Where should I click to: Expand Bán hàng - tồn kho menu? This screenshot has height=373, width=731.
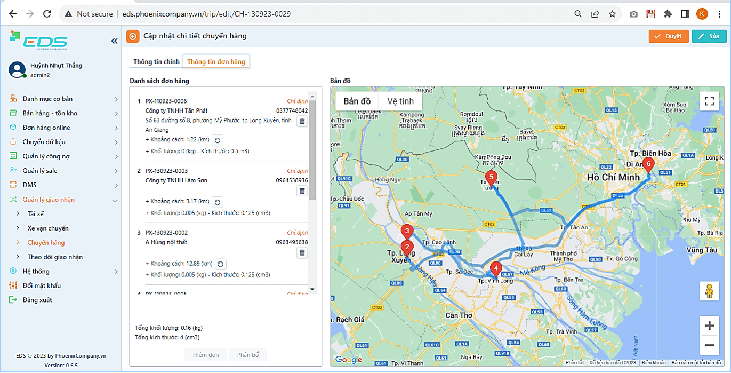tap(64, 113)
